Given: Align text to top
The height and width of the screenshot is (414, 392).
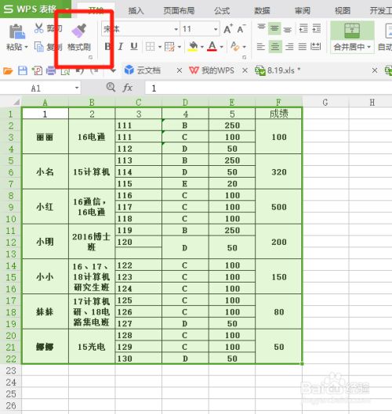Looking at the screenshot, I should pyautogui.click(x=261, y=28).
